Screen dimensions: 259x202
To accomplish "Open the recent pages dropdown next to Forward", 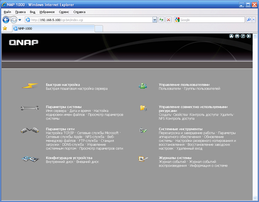I will click(20, 20).
